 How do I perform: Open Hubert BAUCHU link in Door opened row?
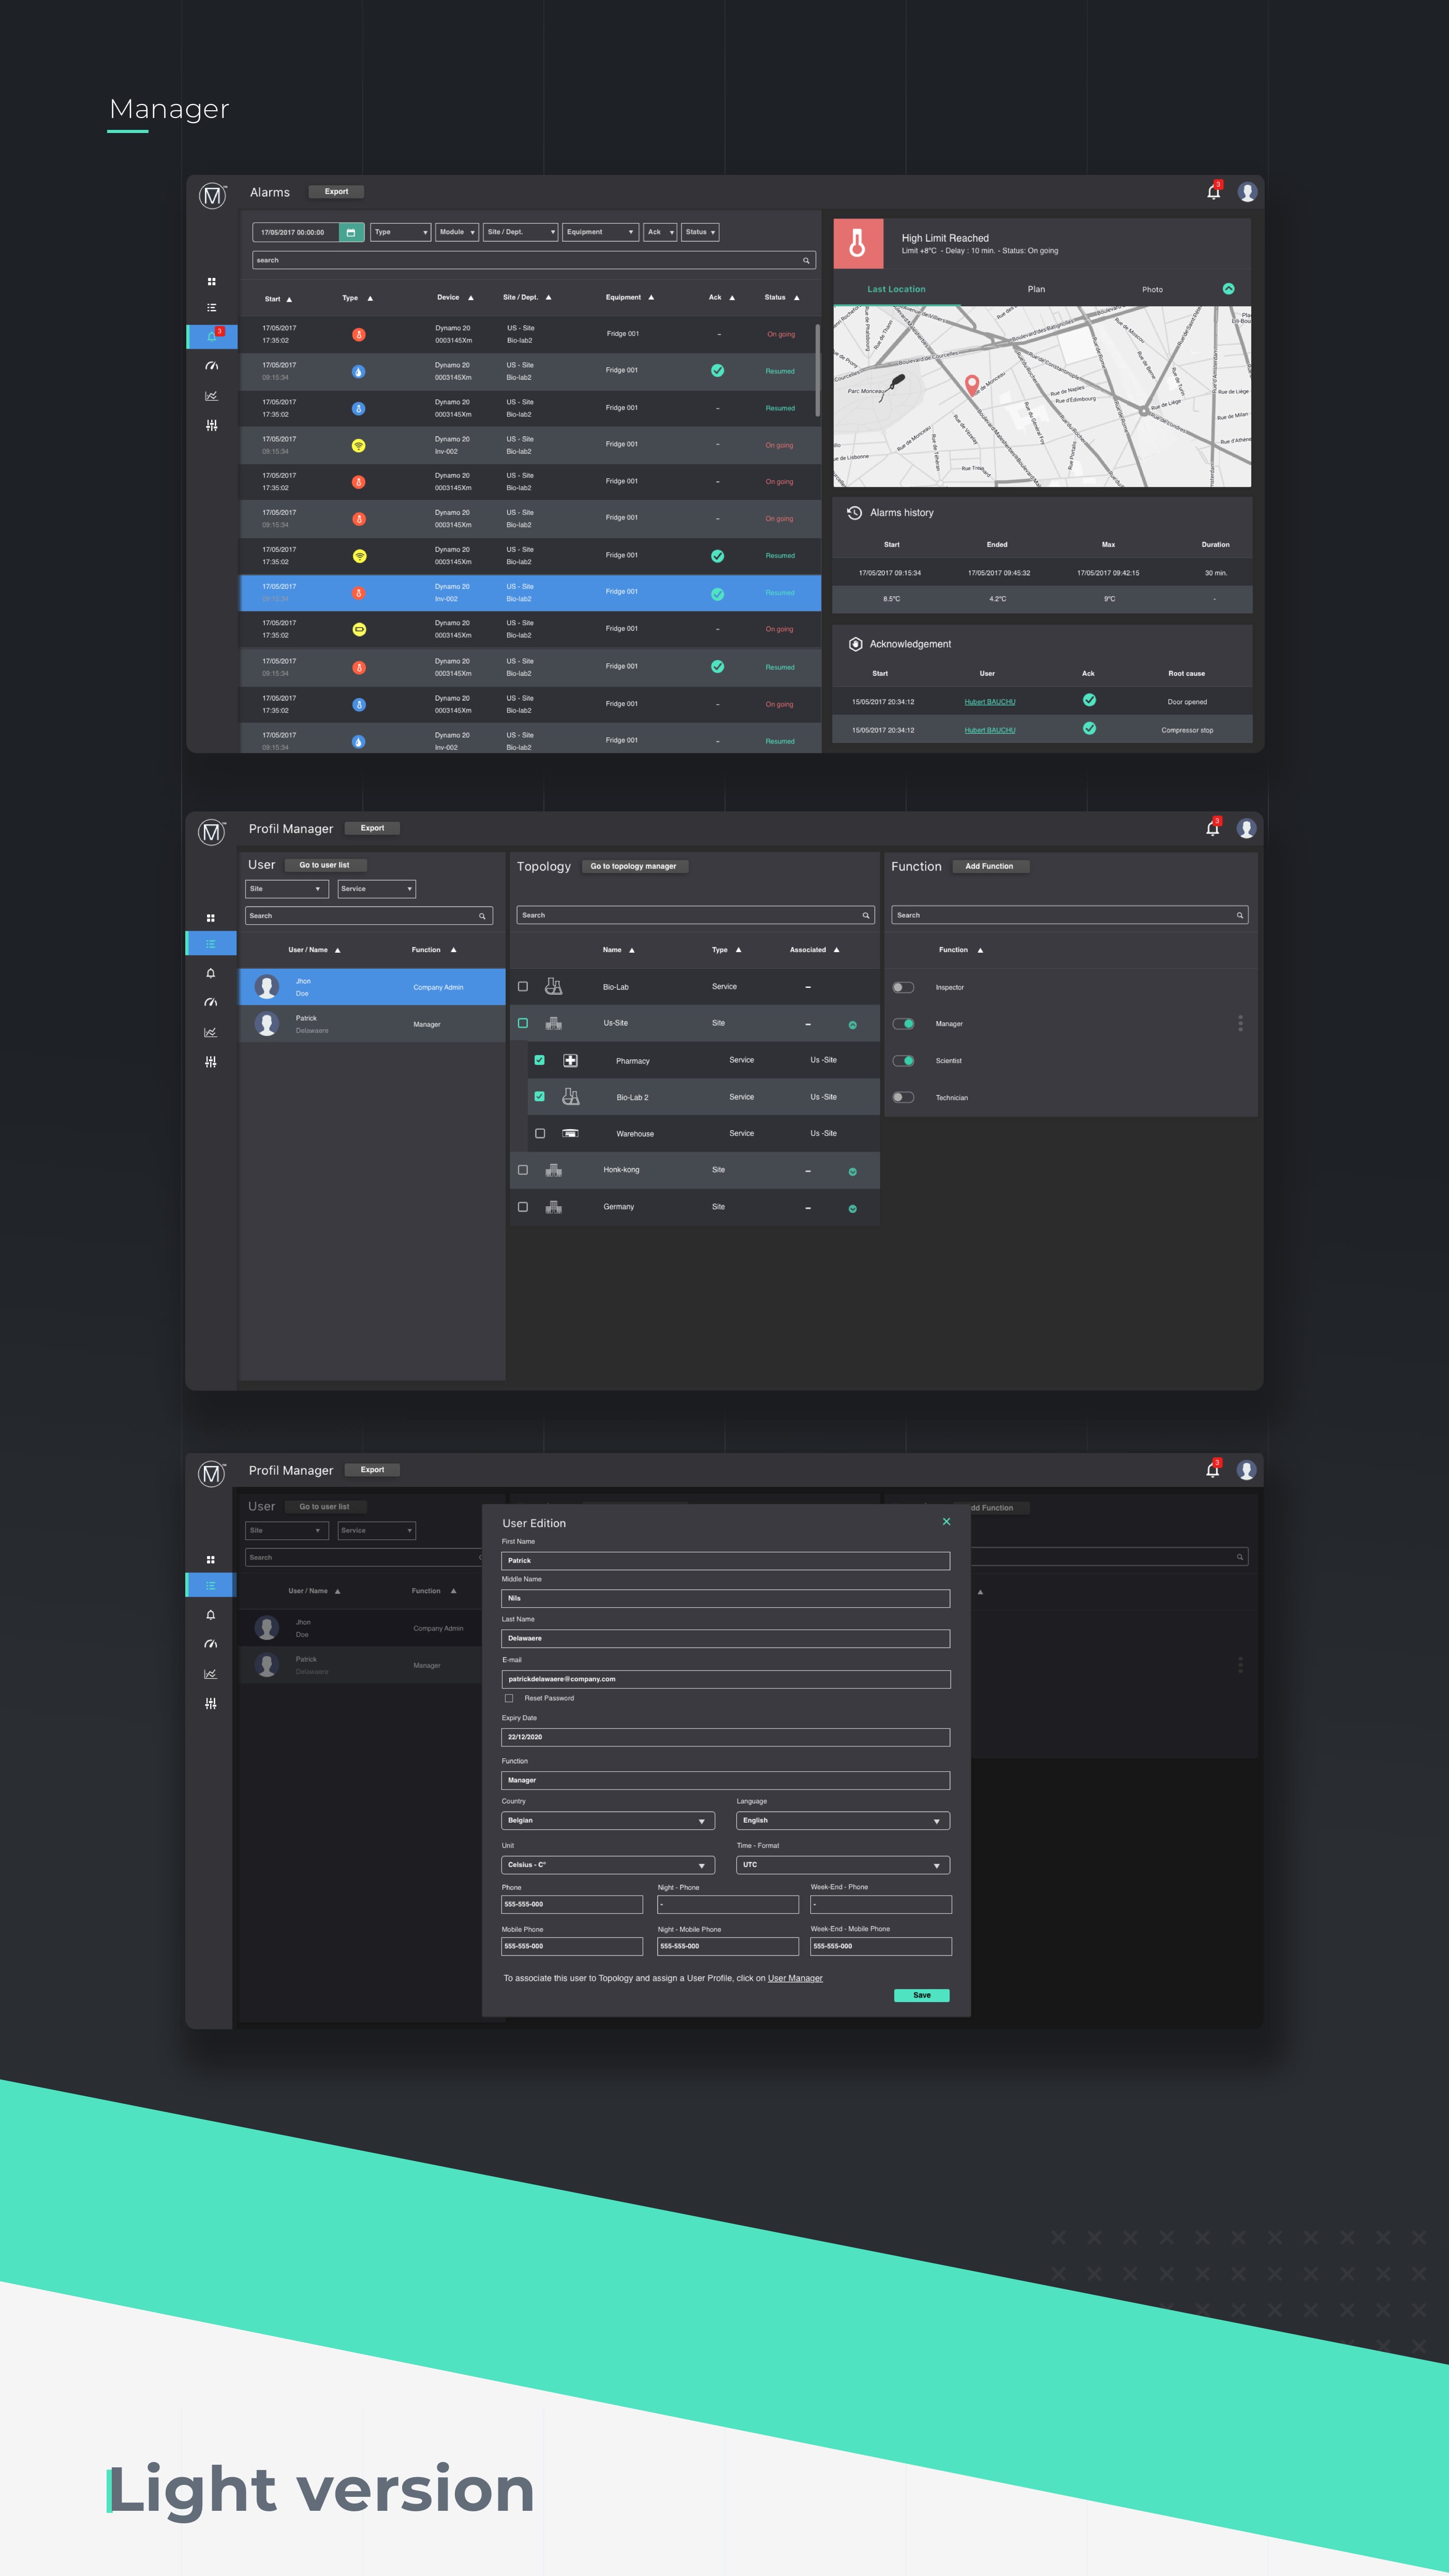(x=989, y=702)
